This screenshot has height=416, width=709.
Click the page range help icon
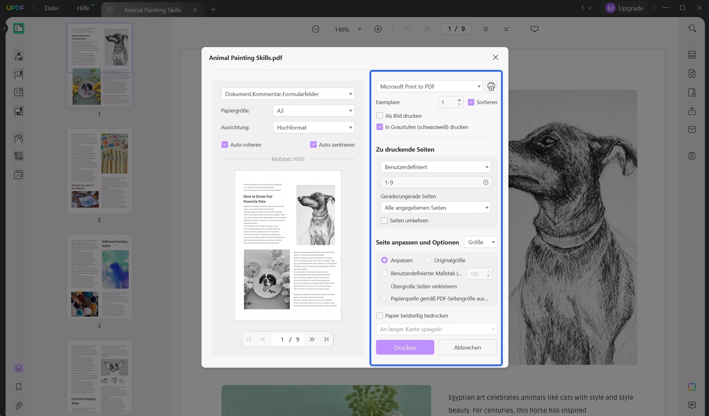(485, 182)
